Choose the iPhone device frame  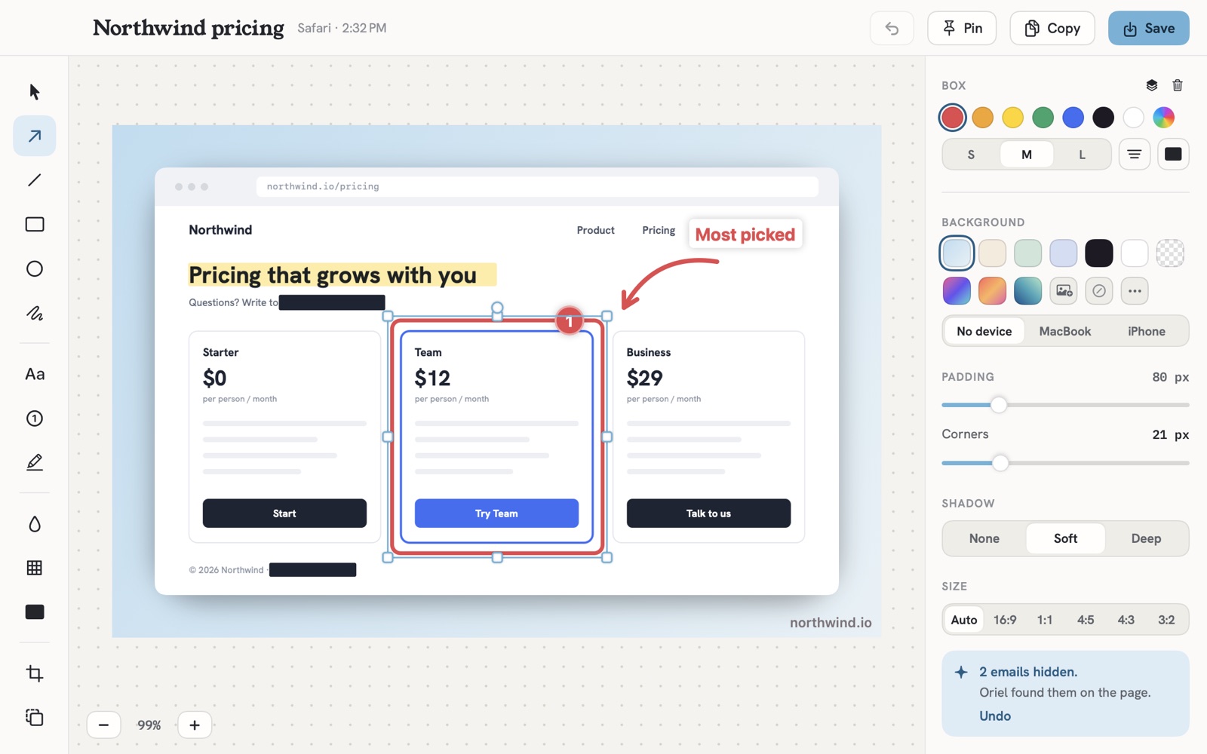[1147, 332]
